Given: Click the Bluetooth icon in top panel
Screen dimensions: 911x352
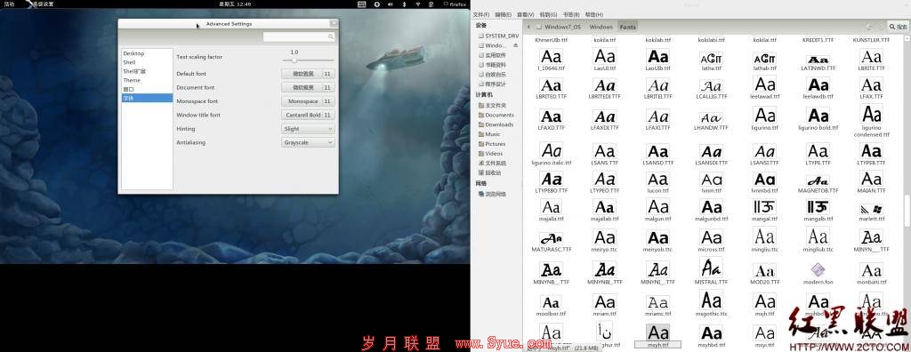Looking at the screenshot, I should pyautogui.click(x=405, y=4).
